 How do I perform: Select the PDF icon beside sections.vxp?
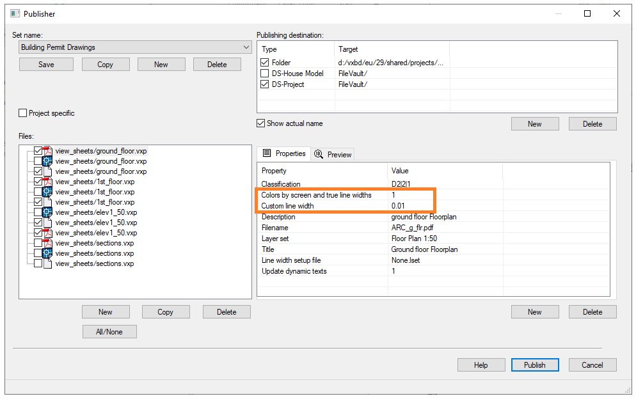click(47, 243)
